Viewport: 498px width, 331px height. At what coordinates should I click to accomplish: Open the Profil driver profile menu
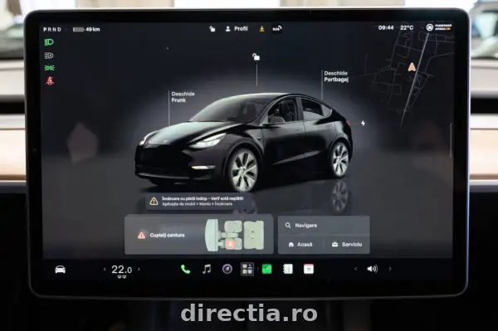pos(237,28)
